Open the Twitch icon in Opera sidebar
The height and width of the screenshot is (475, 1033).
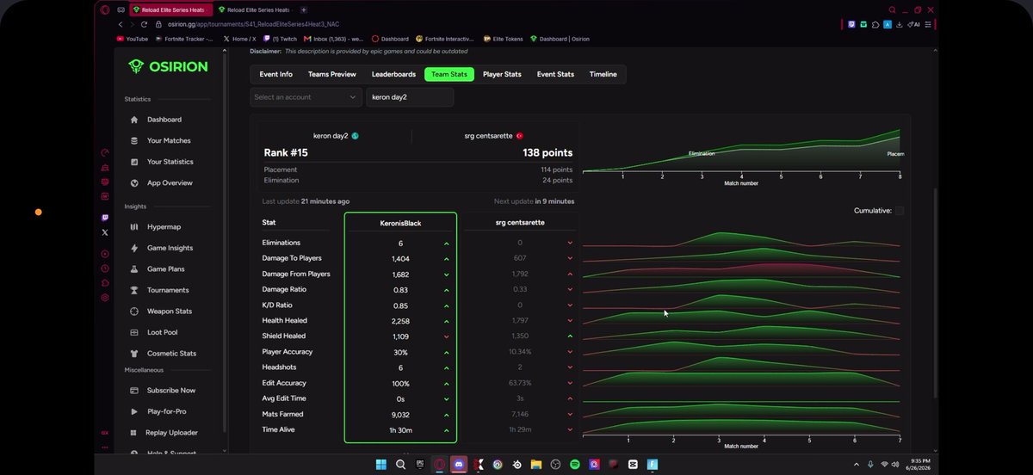[105, 219]
